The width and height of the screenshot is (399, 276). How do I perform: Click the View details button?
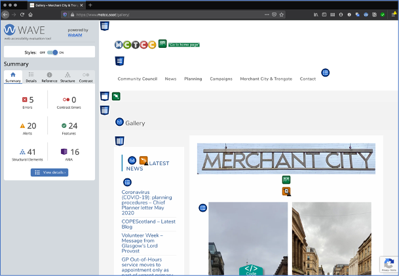tap(49, 172)
